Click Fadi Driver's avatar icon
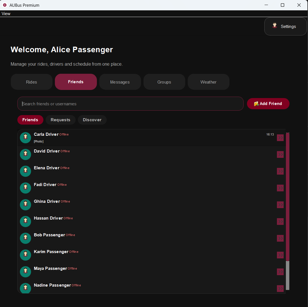Viewport: 308px width, 307px height. pos(25,188)
